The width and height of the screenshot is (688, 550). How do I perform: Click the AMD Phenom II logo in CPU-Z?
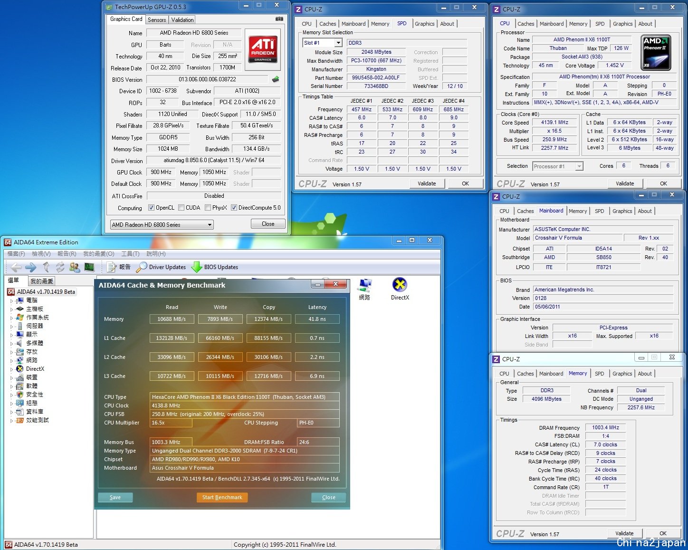click(656, 52)
